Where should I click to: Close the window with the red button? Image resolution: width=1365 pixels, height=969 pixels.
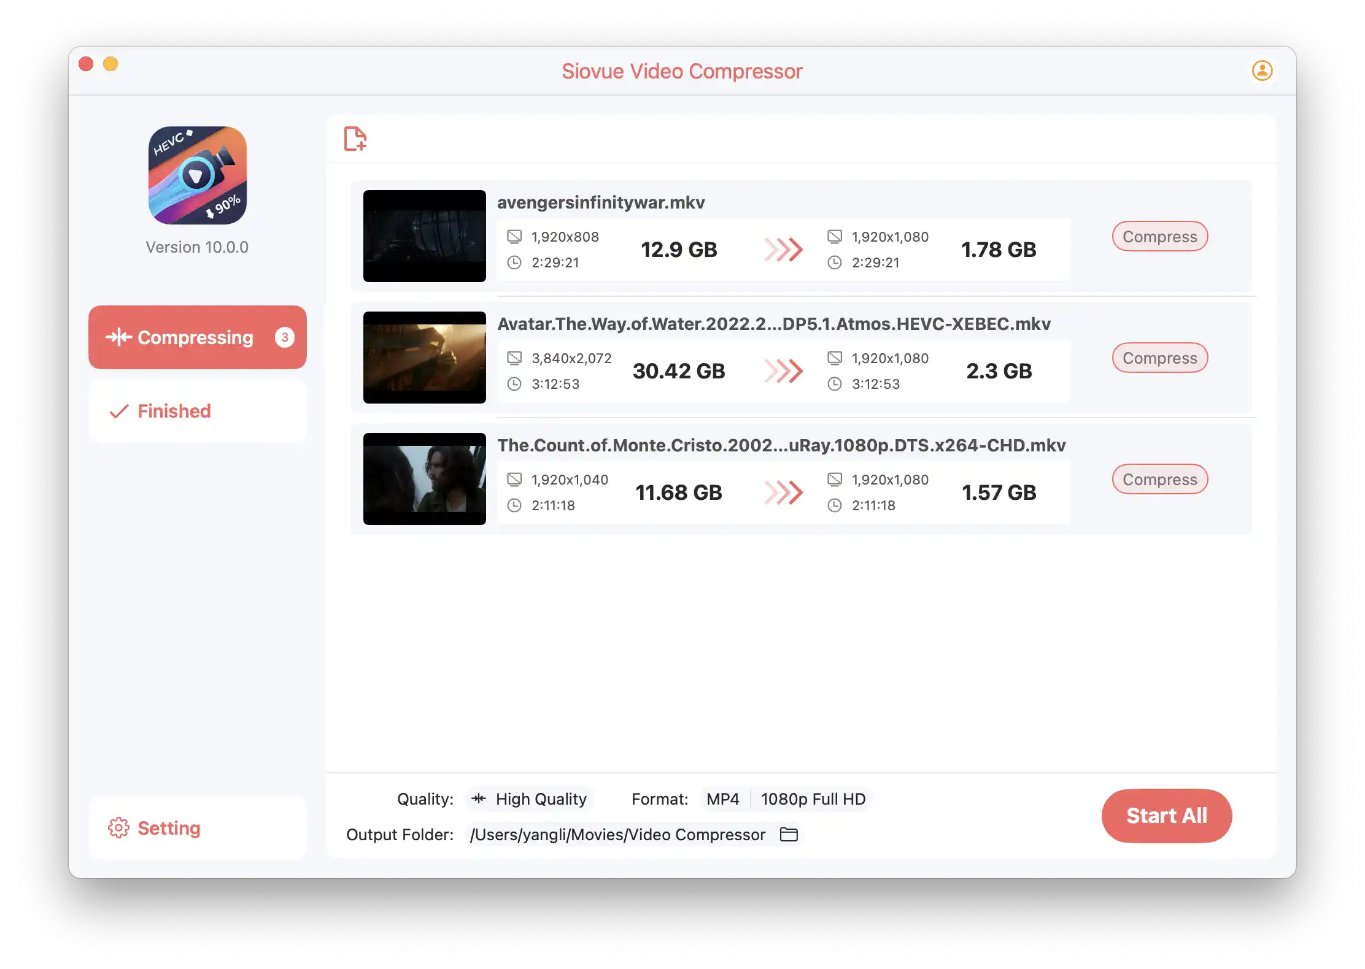pos(86,64)
